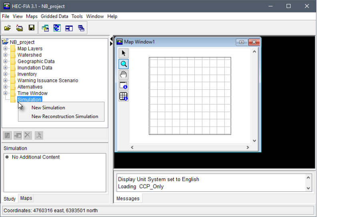The width and height of the screenshot is (360, 217).
Task: Click the window info tool icon
Action: pyautogui.click(x=124, y=86)
